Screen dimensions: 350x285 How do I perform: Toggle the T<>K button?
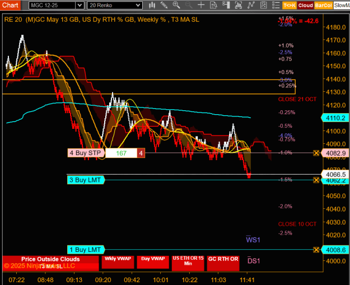(x=290, y=6)
